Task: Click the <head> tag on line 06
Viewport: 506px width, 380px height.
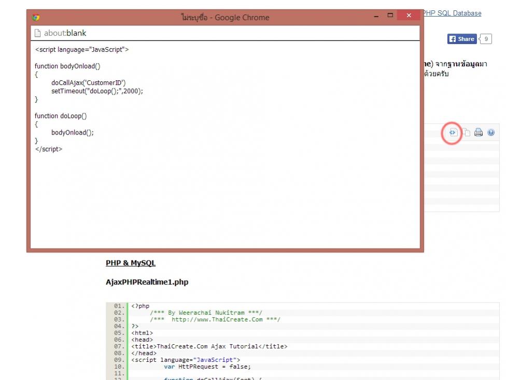Action: tap(142, 340)
